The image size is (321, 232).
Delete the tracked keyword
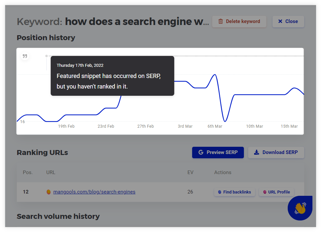click(x=239, y=21)
